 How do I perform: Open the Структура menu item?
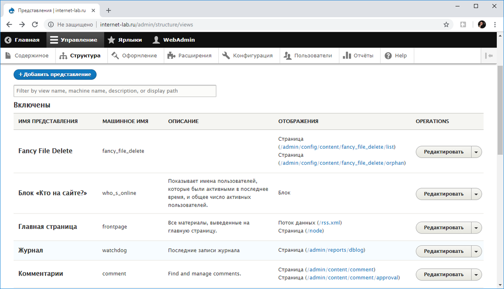click(x=80, y=55)
